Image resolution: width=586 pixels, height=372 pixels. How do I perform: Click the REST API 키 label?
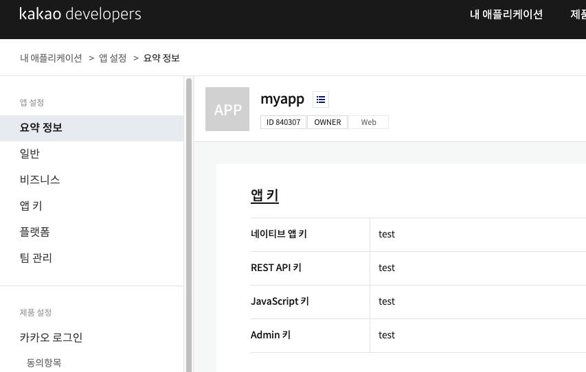pyautogui.click(x=276, y=268)
